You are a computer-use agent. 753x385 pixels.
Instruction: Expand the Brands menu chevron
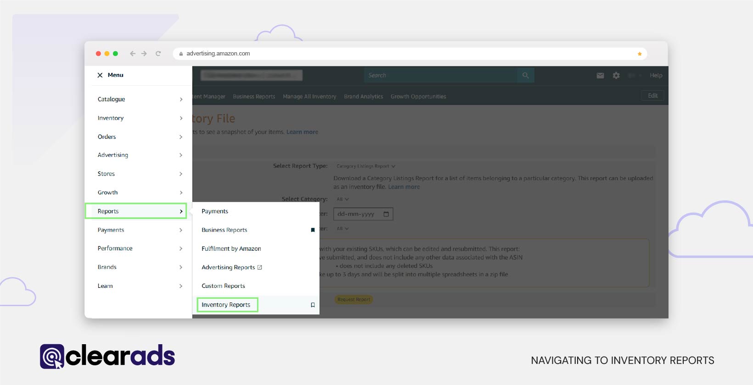click(181, 267)
